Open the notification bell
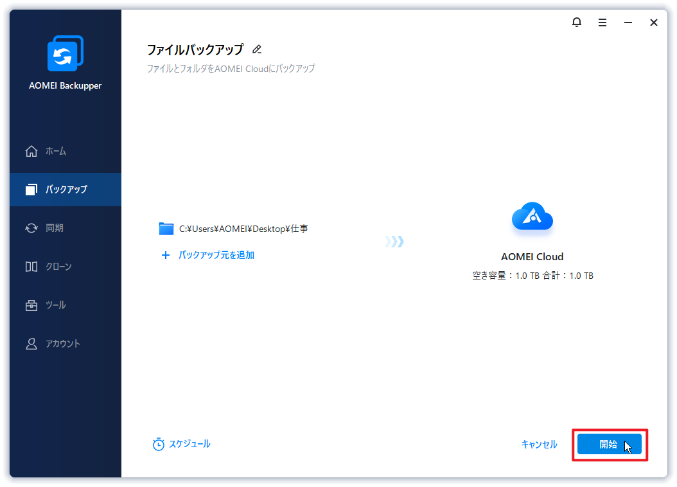Image resolution: width=677 pixels, height=487 pixels. (576, 22)
